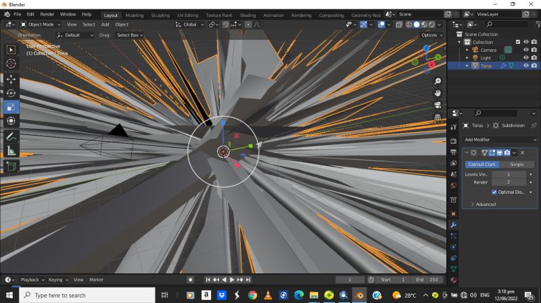The height and width of the screenshot is (303, 541).
Task: Open the Select Box drag dropdown
Action: 129,35
